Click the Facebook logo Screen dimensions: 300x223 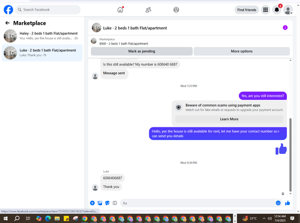click(8, 10)
